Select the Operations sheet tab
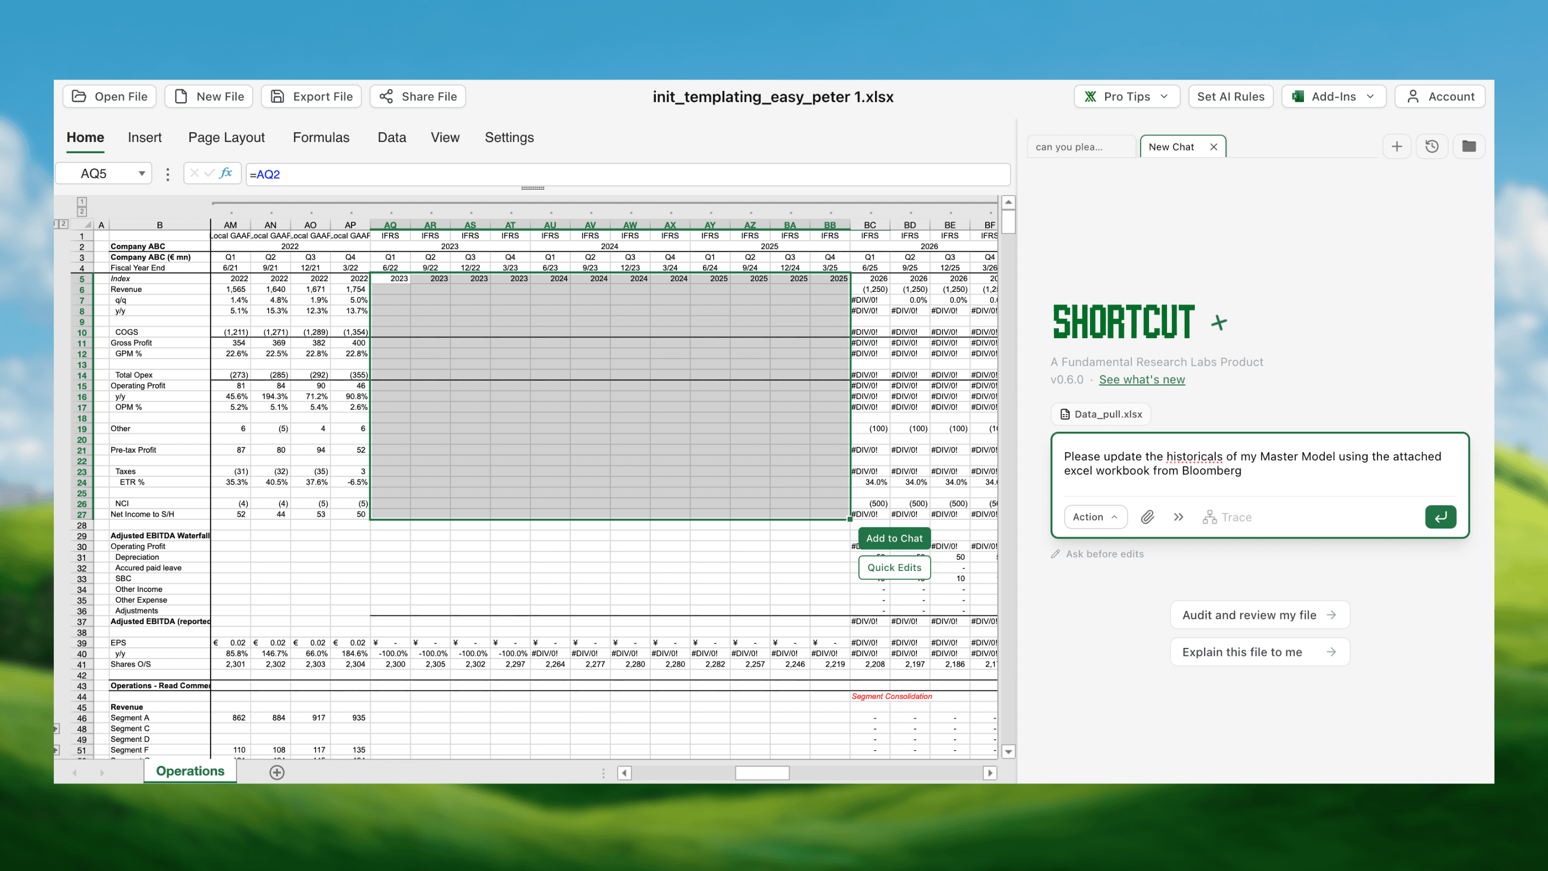 (189, 771)
